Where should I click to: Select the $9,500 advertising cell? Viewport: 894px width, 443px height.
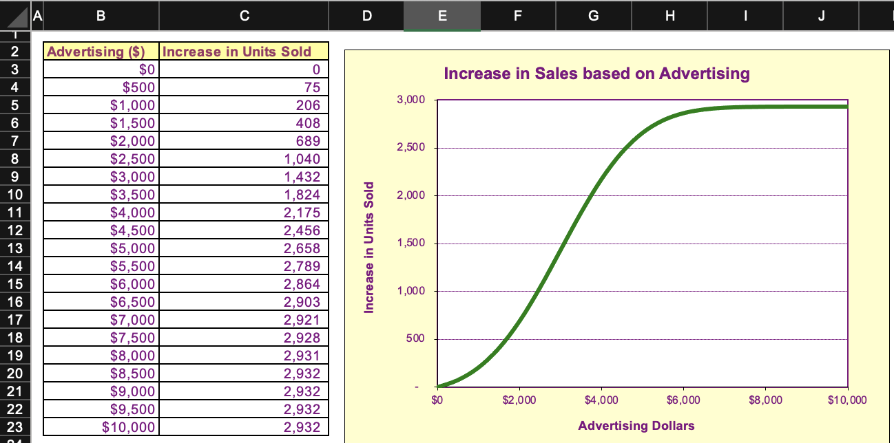[102, 409]
